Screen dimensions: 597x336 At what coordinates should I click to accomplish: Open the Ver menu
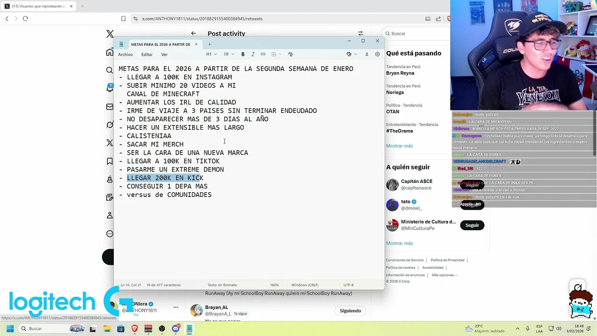tap(164, 55)
